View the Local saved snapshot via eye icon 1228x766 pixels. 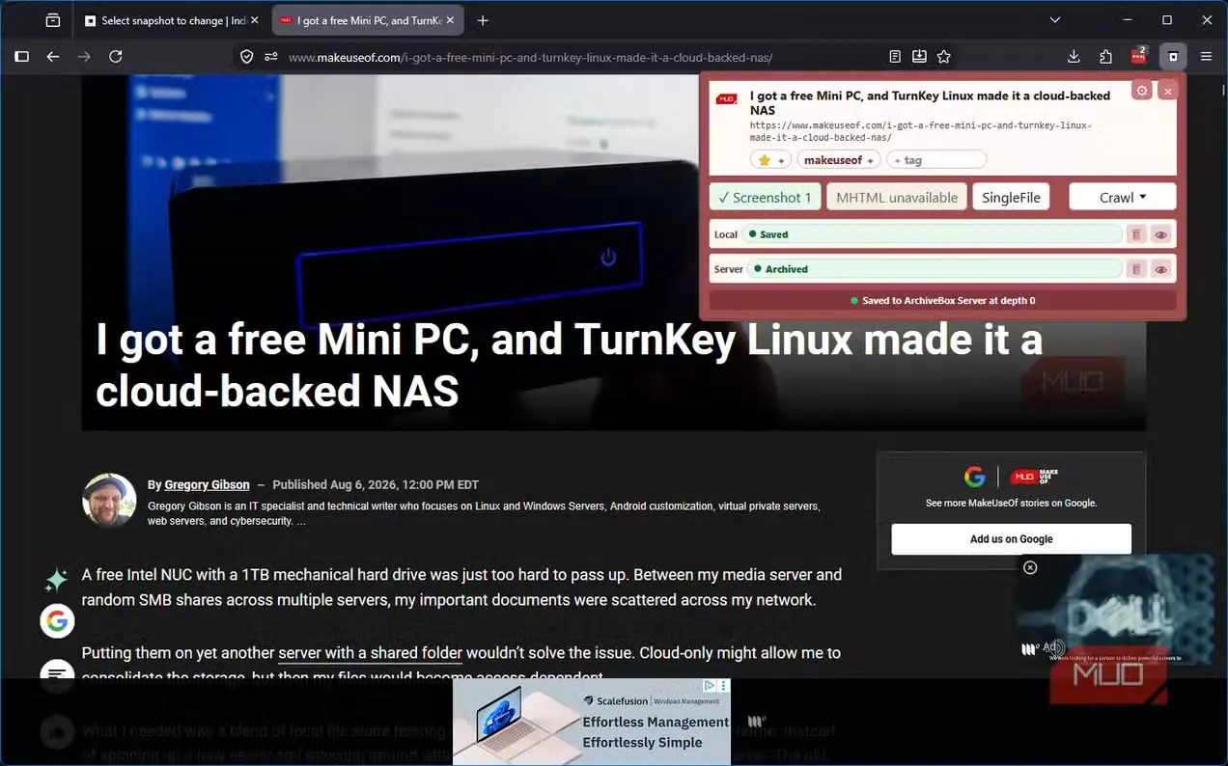[x=1161, y=234]
